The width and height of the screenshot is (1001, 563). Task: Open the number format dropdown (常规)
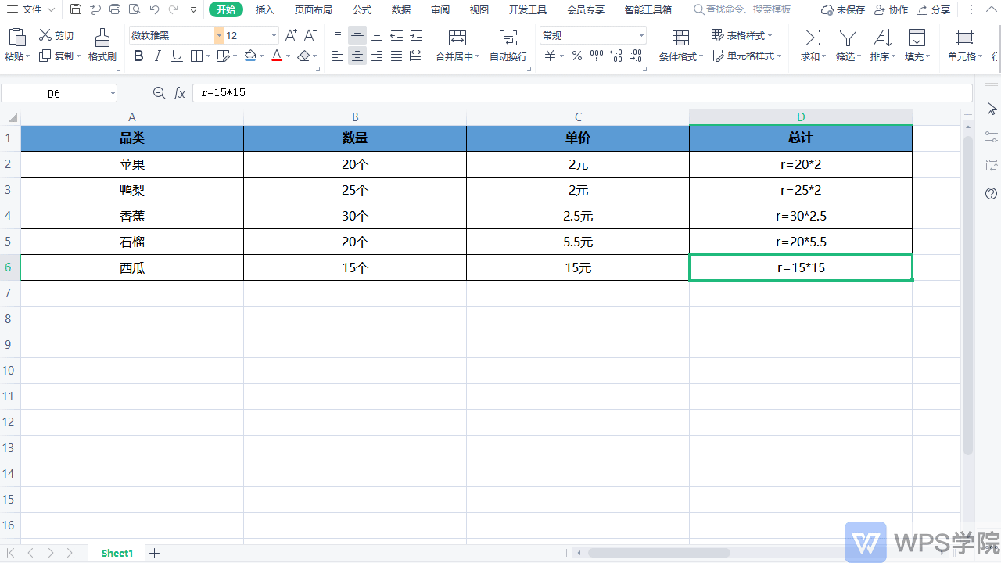641,35
